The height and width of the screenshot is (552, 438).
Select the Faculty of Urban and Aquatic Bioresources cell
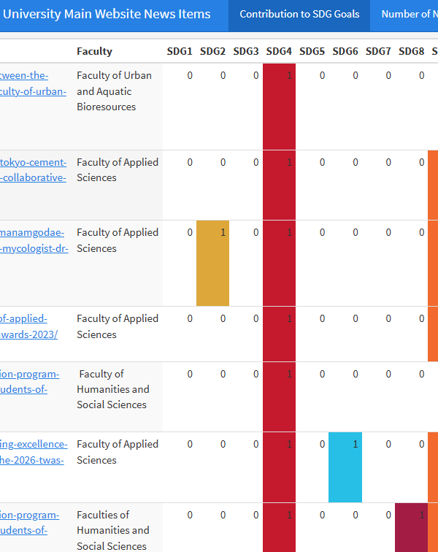point(115,91)
